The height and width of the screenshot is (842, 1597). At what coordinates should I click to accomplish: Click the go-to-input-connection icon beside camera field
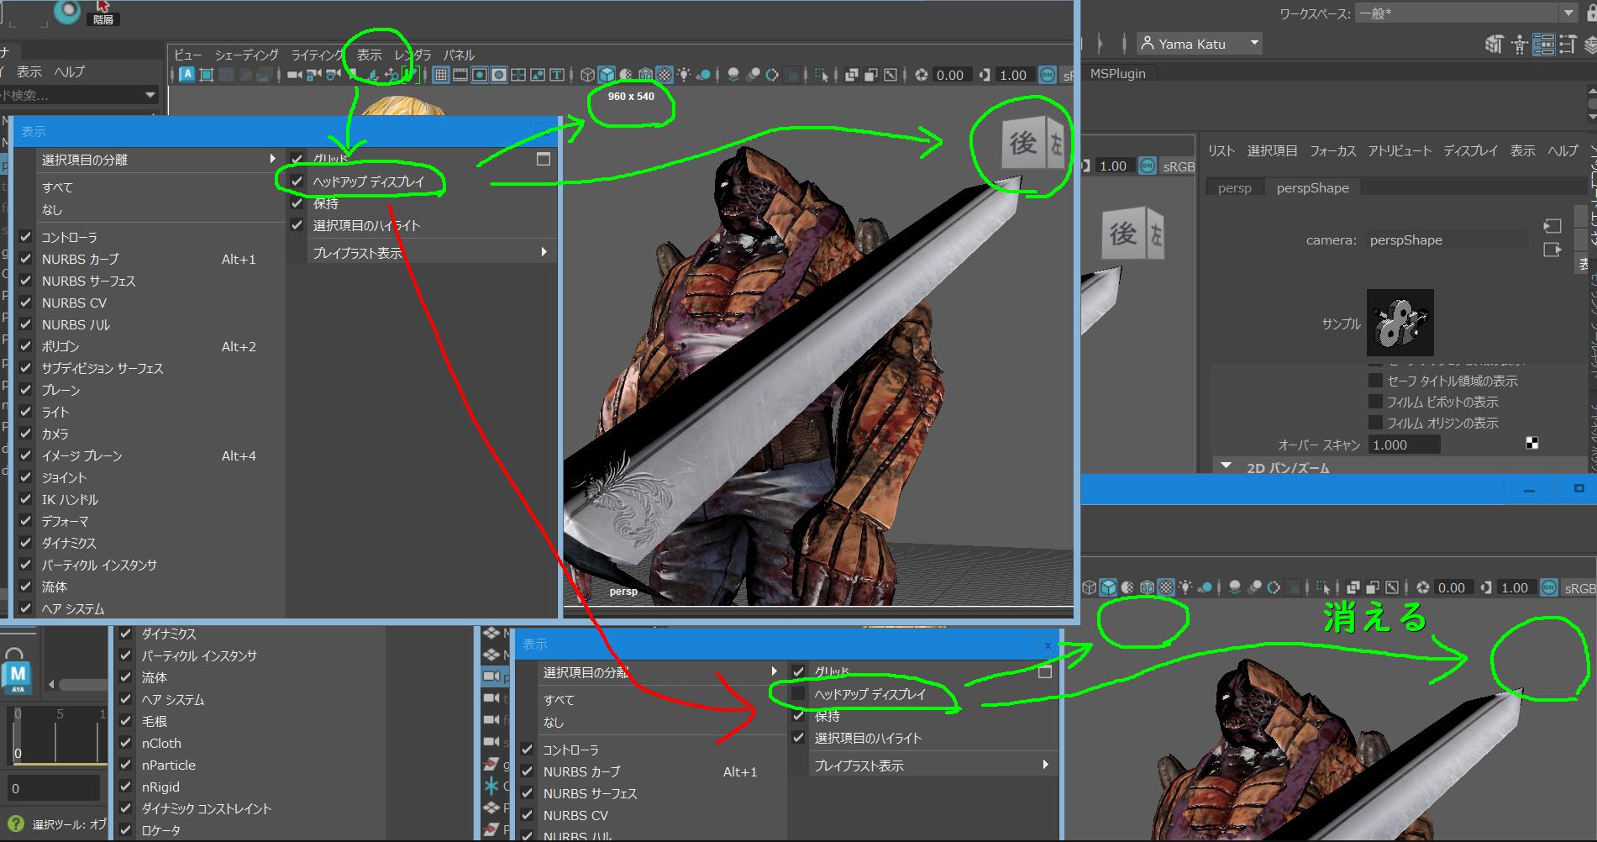1552,226
